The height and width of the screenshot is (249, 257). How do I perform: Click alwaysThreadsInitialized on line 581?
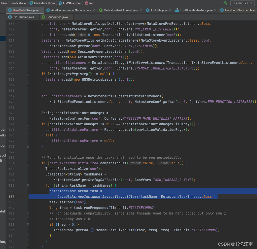[x=74, y=163]
